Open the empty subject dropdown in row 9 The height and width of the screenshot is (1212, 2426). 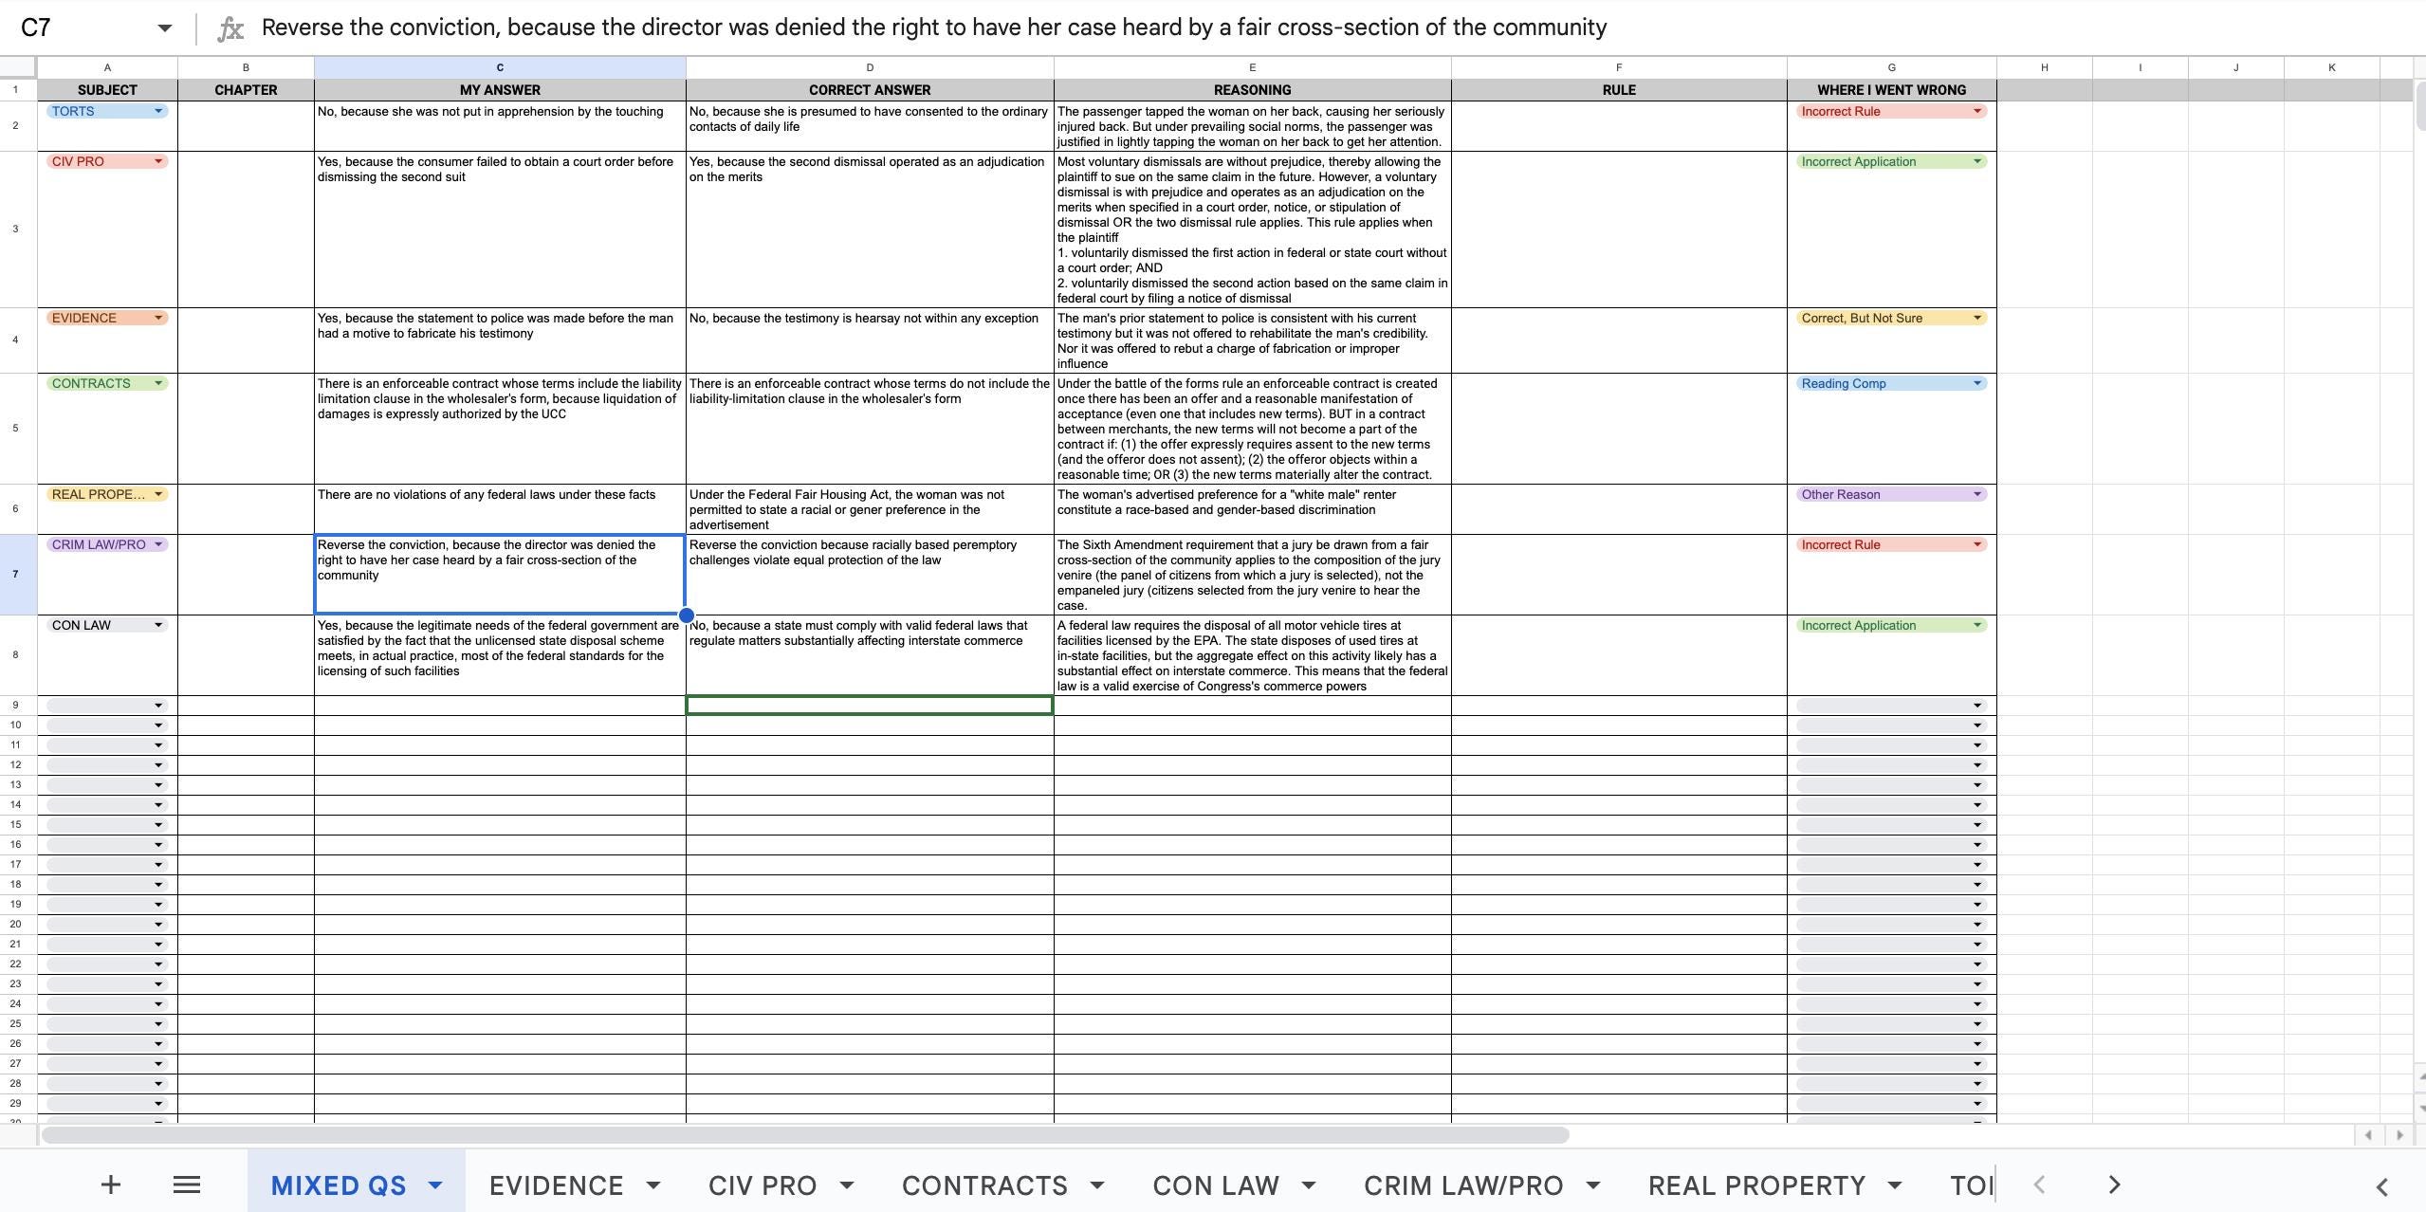tap(158, 705)
